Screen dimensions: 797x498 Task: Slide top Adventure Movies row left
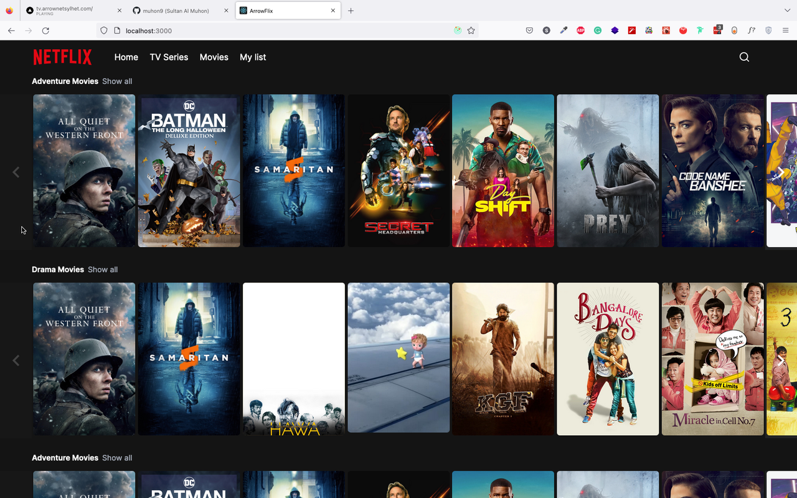(16, 172)
